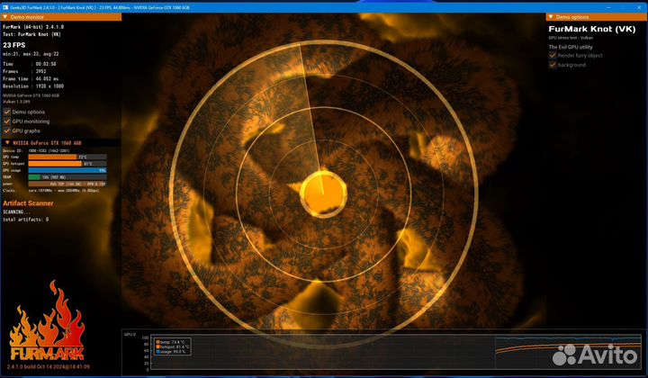Disable Render furry object option
This screenshot has width=648, height=378.
(x=553, y=55)
